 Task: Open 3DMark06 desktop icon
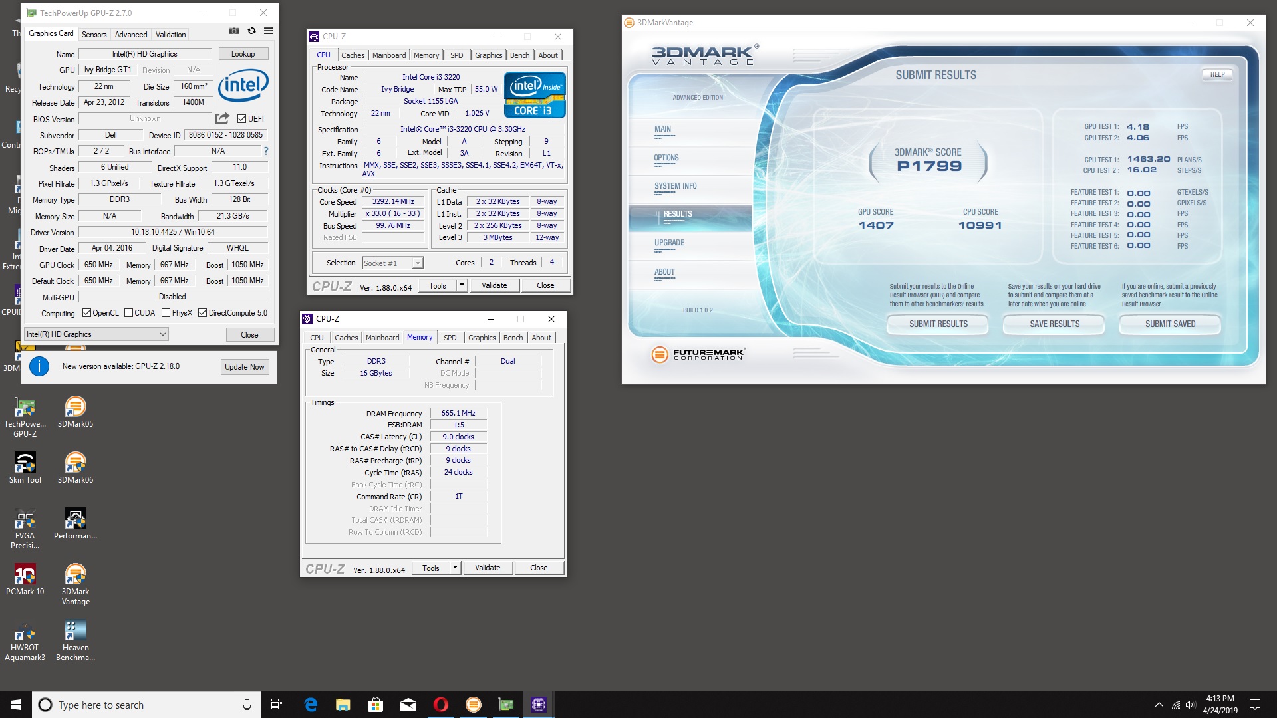(75, 468)
